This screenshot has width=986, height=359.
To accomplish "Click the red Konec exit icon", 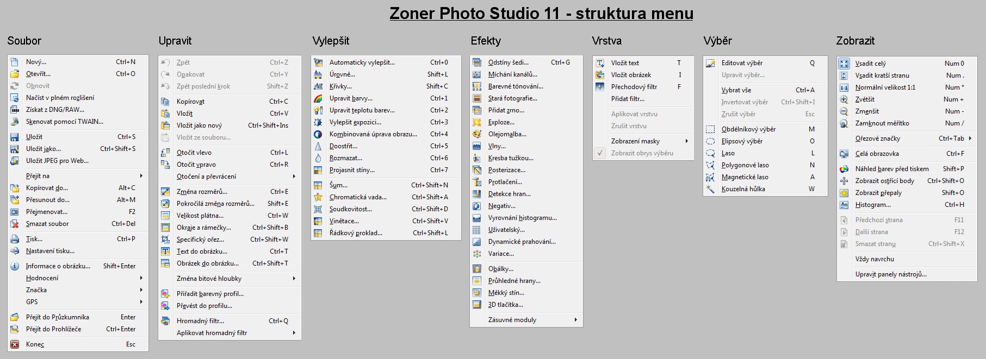I will point(15,344).
